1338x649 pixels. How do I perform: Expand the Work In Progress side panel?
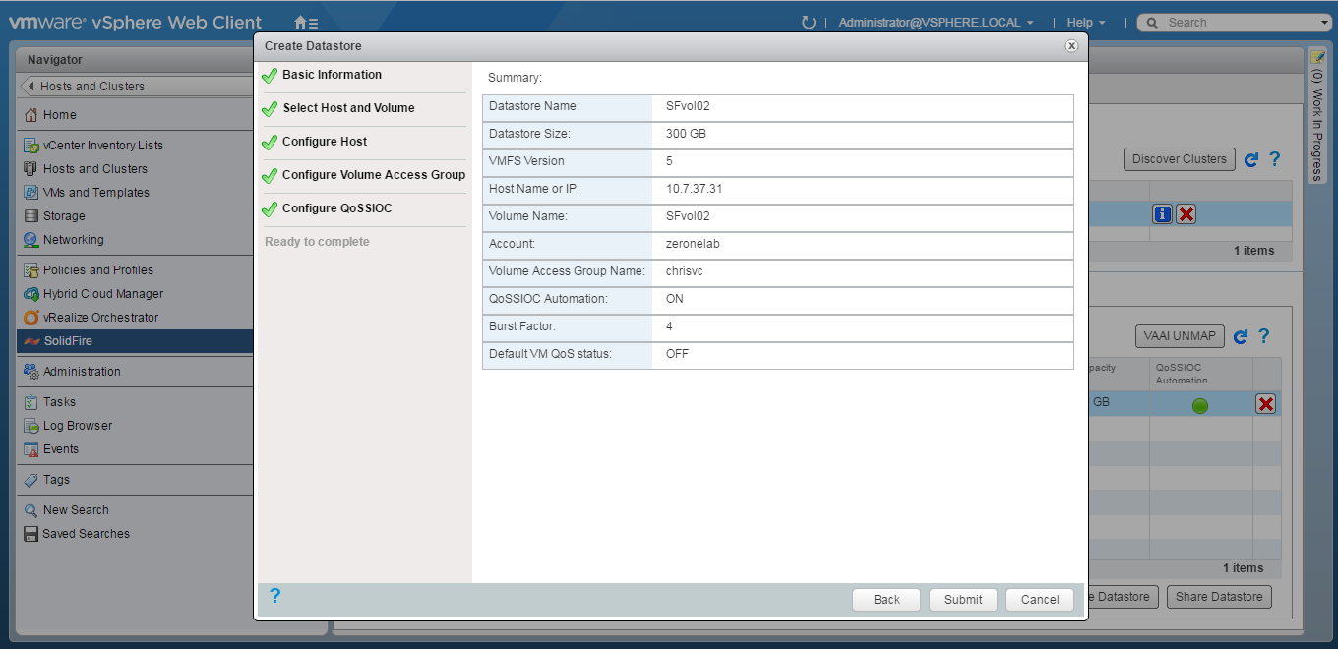point(1317,115)
